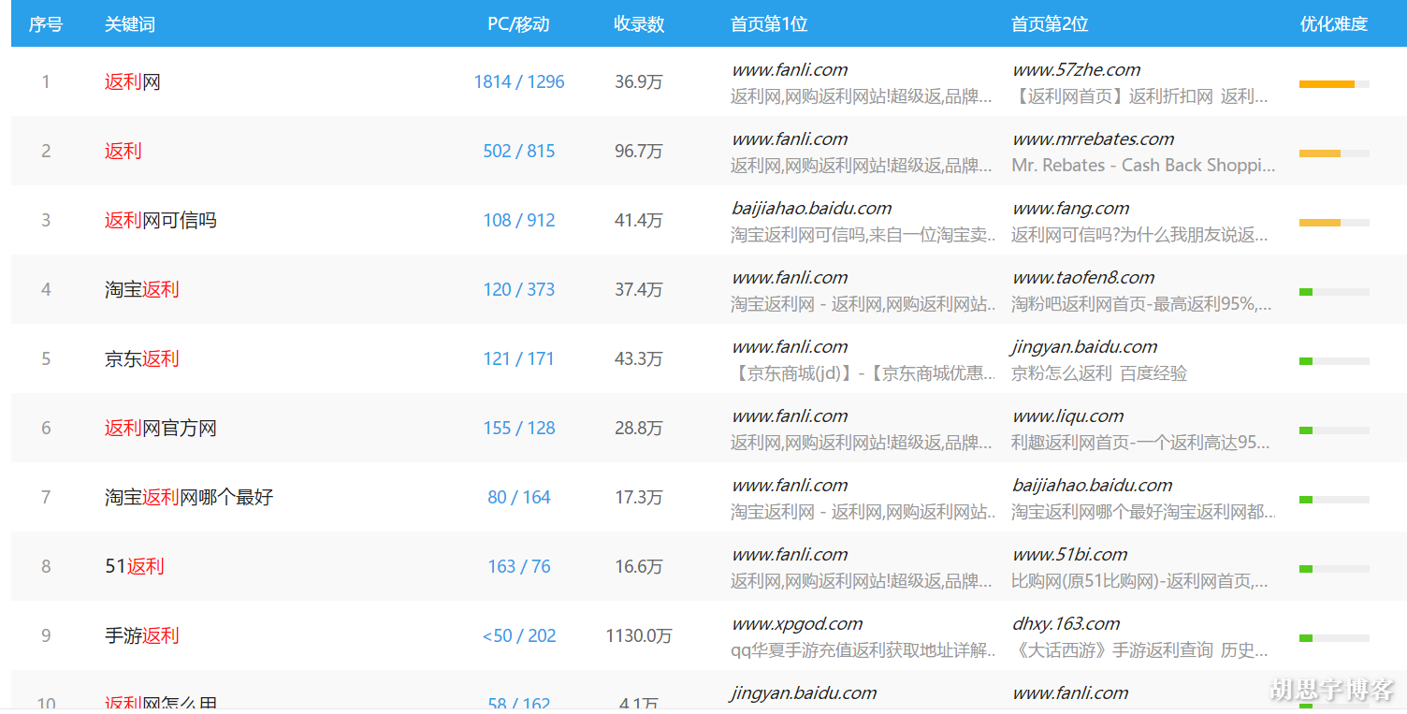This screenshot has width=1407, height=714.
Task: Click the 121 / 171 index value
Action: (x=519, y=359)
